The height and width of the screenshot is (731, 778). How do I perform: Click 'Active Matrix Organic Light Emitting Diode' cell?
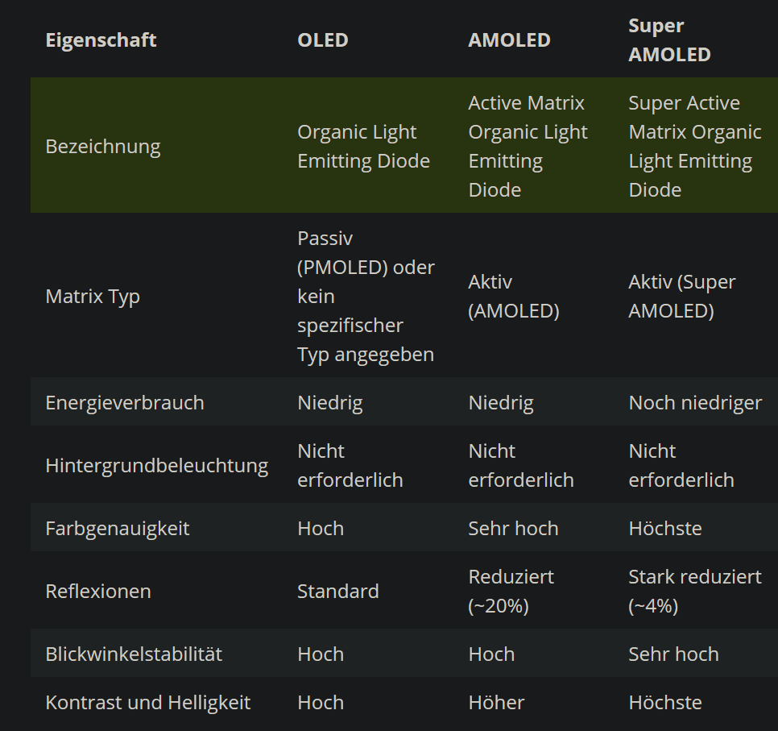[x=528, y=146]
